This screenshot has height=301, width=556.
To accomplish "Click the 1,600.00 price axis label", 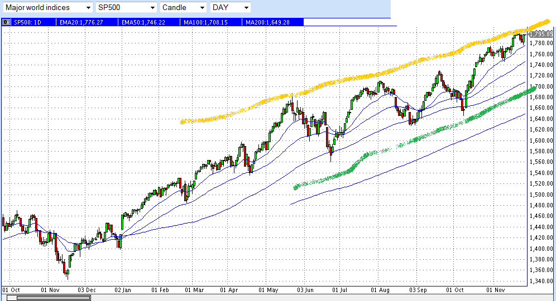I will pyautogui.click(x=541, y=140).
